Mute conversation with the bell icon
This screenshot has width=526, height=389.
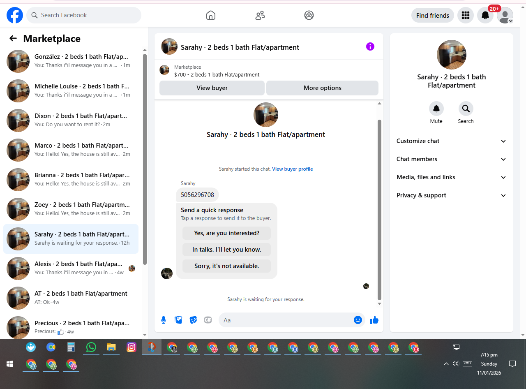[x=436, y=109]
